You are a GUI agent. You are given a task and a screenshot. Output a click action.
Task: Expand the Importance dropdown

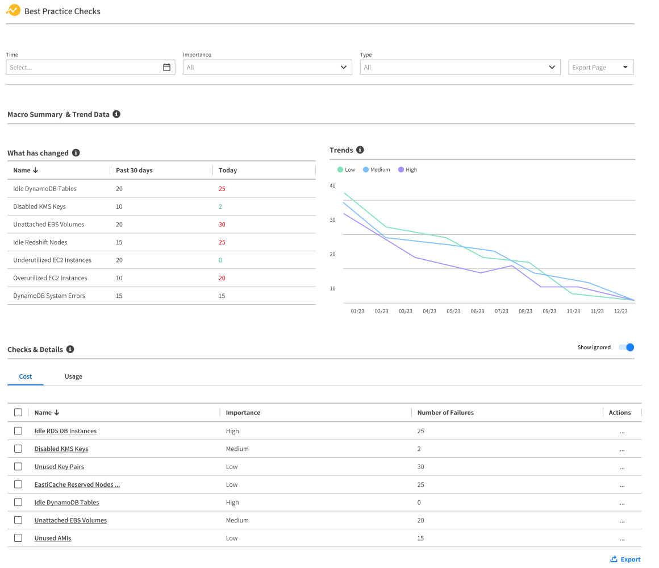[267, 67]
